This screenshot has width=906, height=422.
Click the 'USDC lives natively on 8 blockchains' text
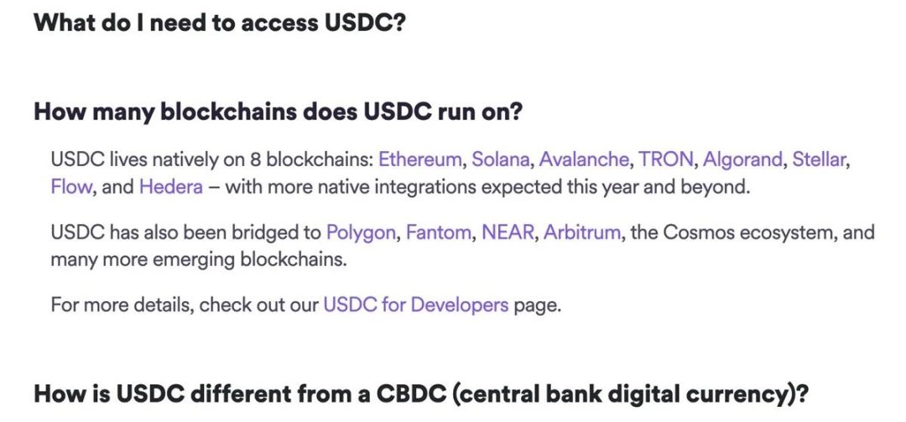coord(210,159)
